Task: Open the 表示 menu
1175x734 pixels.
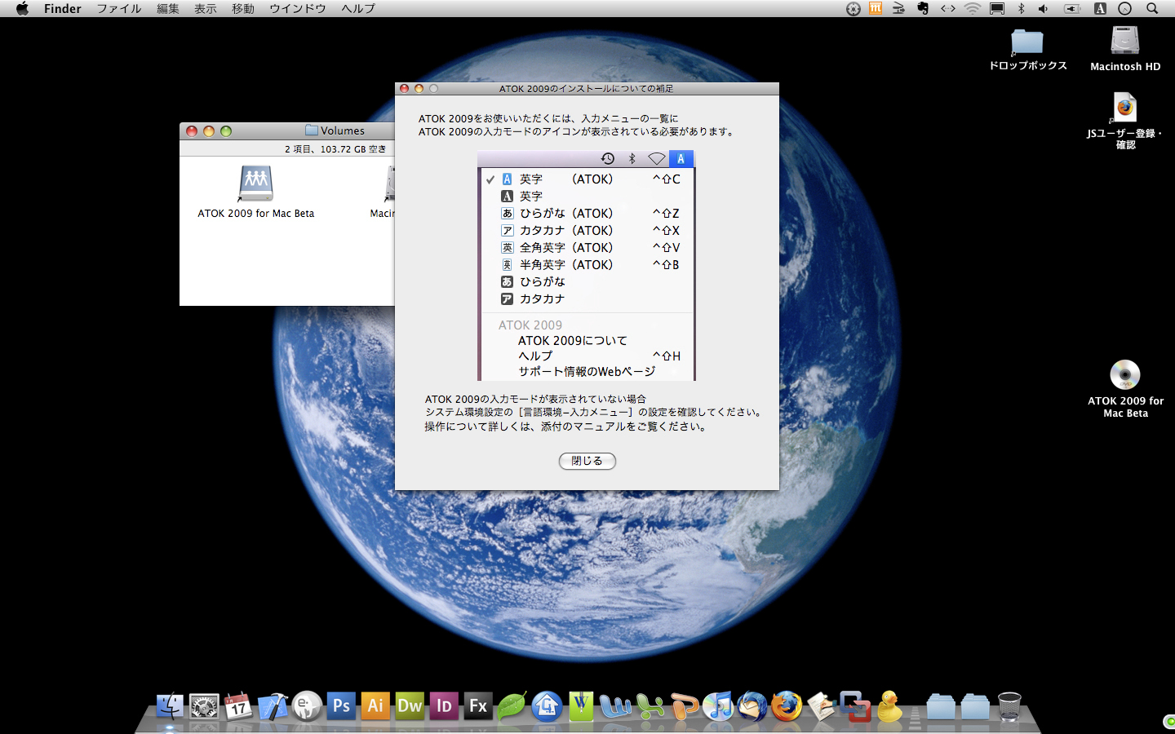Action: tap(206, 8)
